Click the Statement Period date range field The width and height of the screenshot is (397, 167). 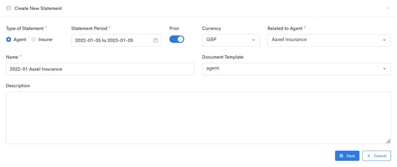coord(112,40)
